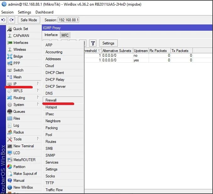Select Firewall from IP submenu
Screen dimensions: 213x194
pyautogui.click(x=63, y=100)
